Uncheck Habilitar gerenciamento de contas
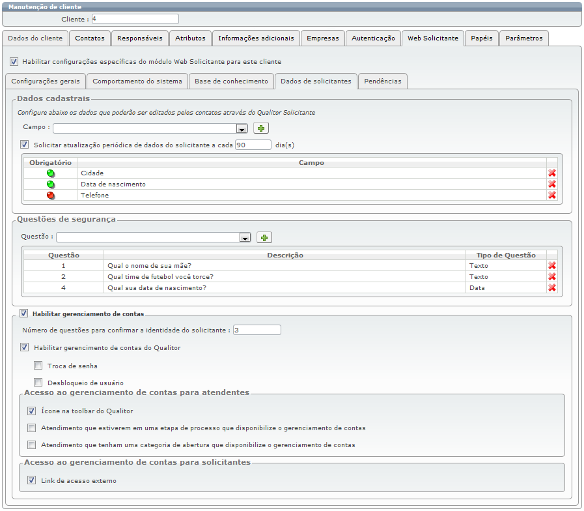Image resolution: width=584 pixels, height=511 pixels. click(24, 314)
